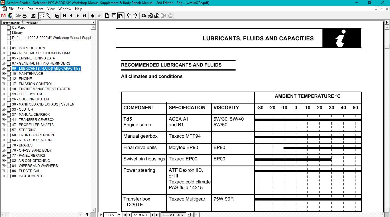Screen dimensions: 390x217
Task: Expand 10 - MAINTENANCE bookmark
Action: click(x=3, y=74)
